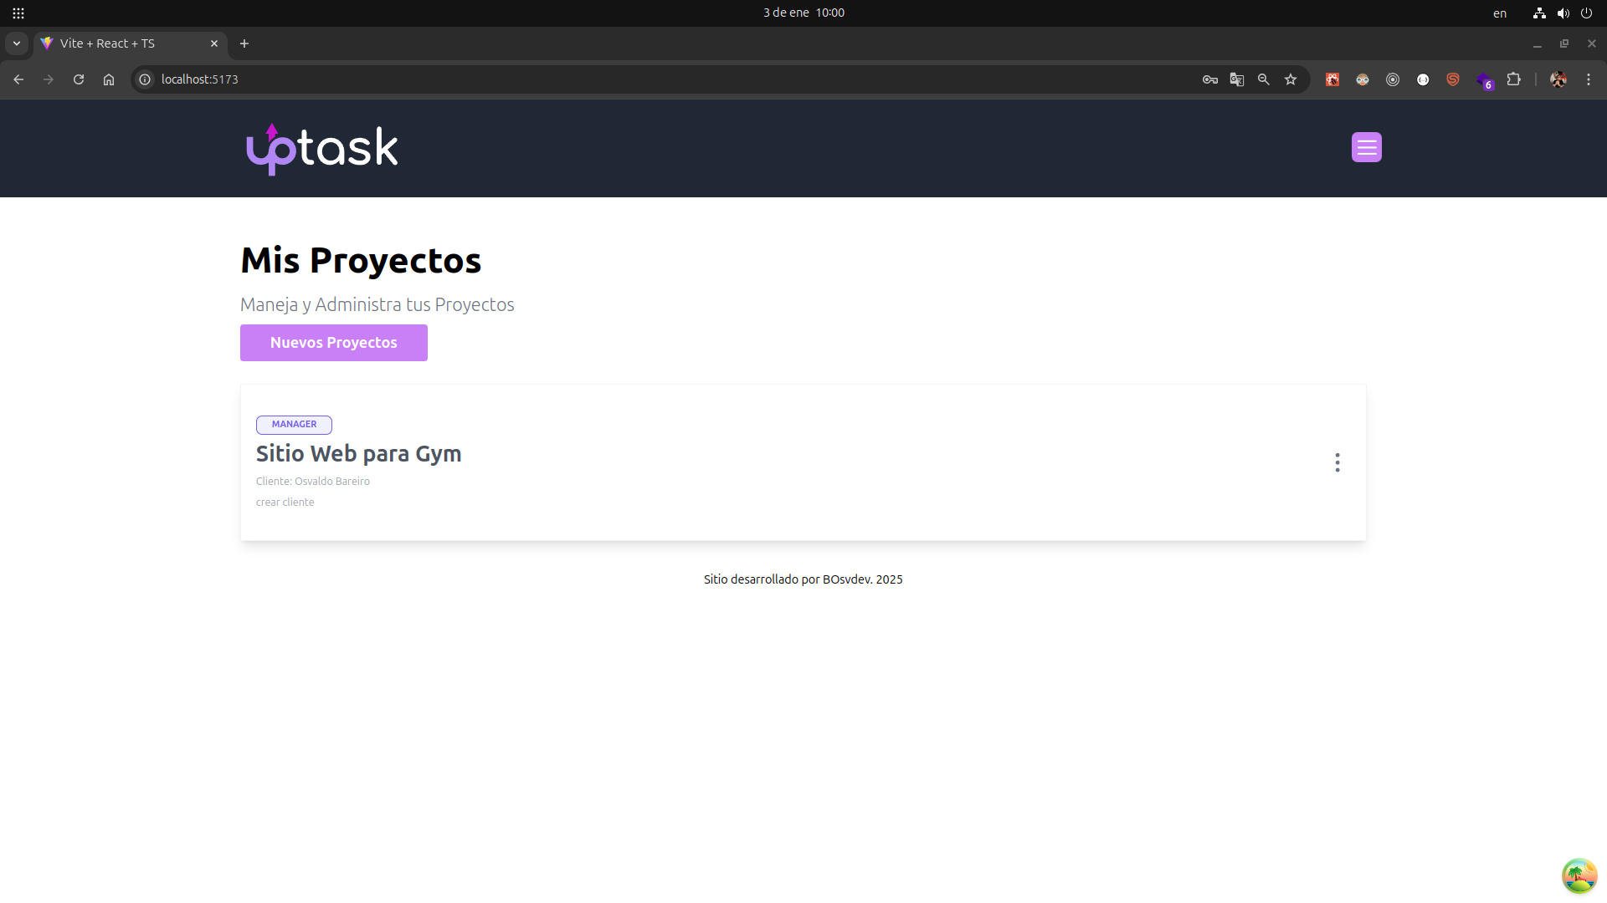Open a new browser tab
Image resolution: width=1607 pixels, height=903 pixels.
[244, 43]
